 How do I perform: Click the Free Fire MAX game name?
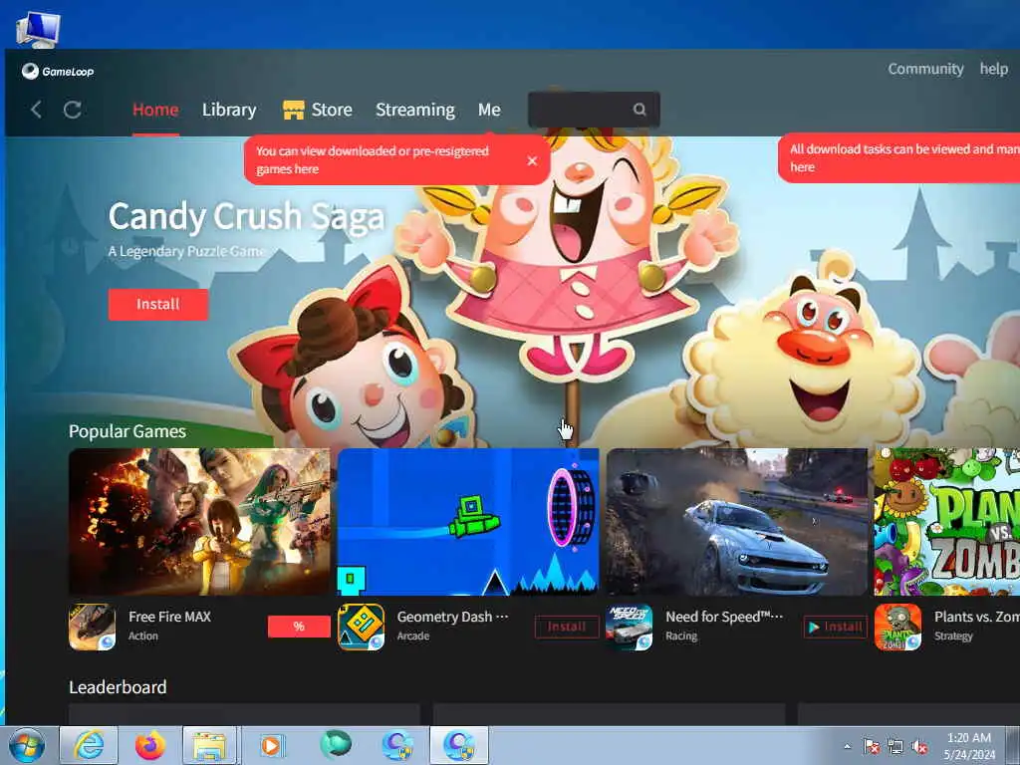pos(169,617)
